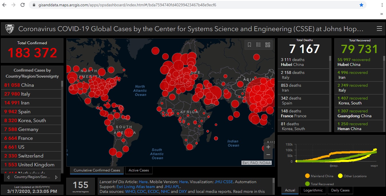Click '55 997 recovered Hubei China' entry
Viewport: 386px width, 196px height.
(x=359, y=62)
